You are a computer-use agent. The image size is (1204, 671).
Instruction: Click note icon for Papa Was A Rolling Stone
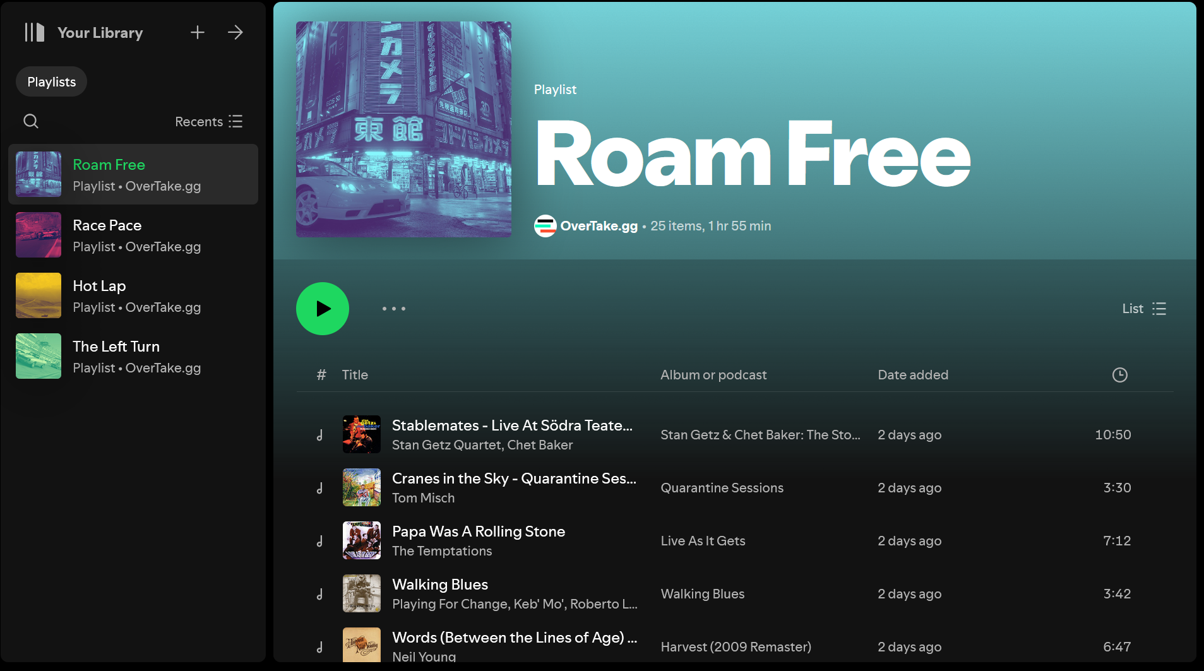[x=320, y=541]
